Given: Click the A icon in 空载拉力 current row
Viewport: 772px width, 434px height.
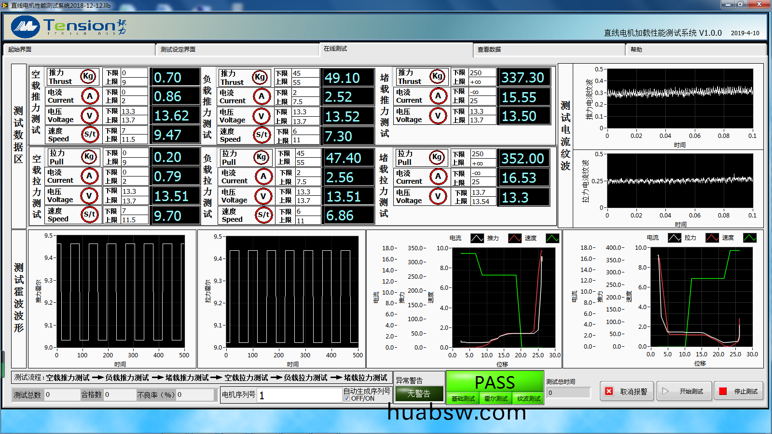Looking at the screenshot, I should point(89,176).
